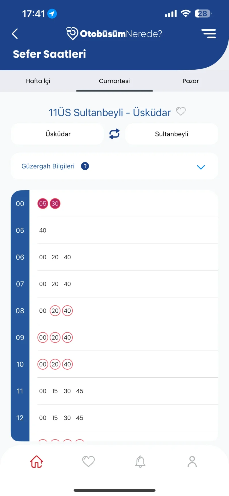
Task: Open favorites in bottom navigation
Action: point(88,462)
